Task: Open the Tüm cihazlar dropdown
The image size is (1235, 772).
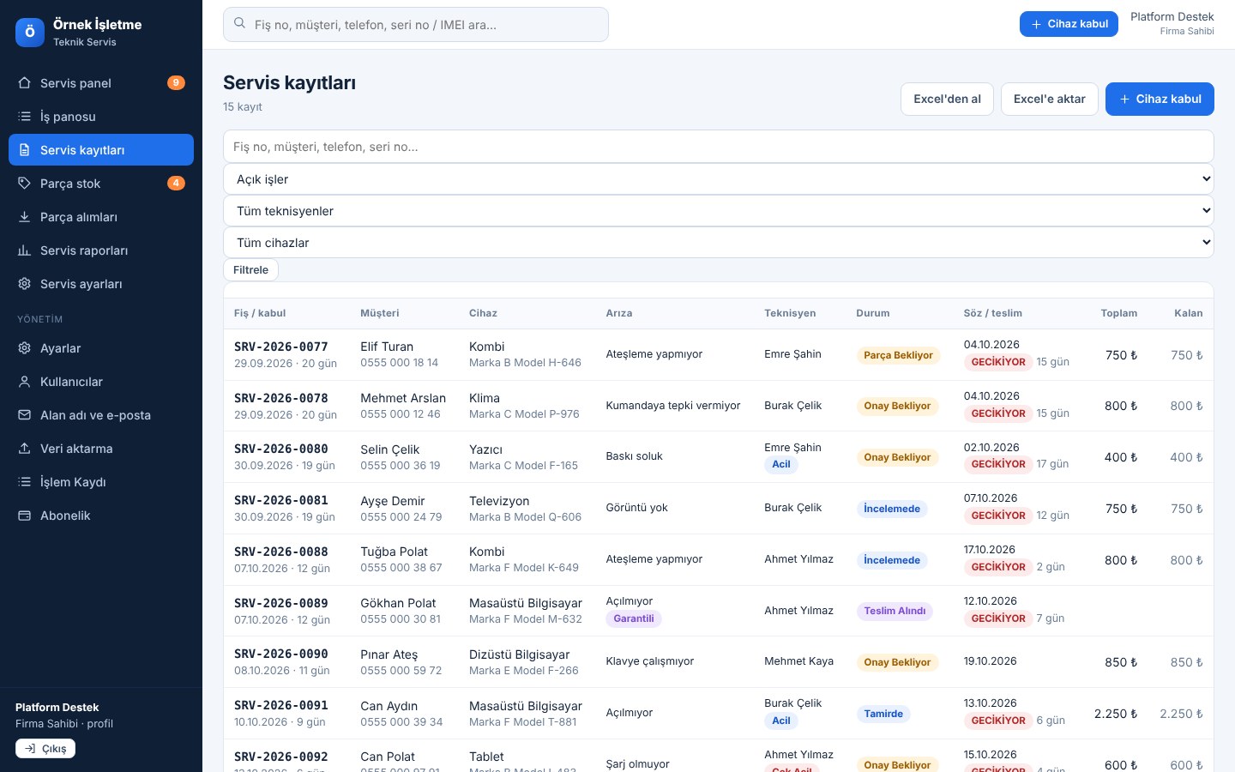Action: point(719,243)
